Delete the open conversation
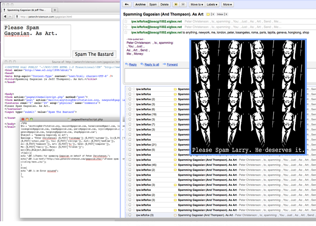Image resolution: width=316 pixels, height=226 pixels. coord(164,4)
